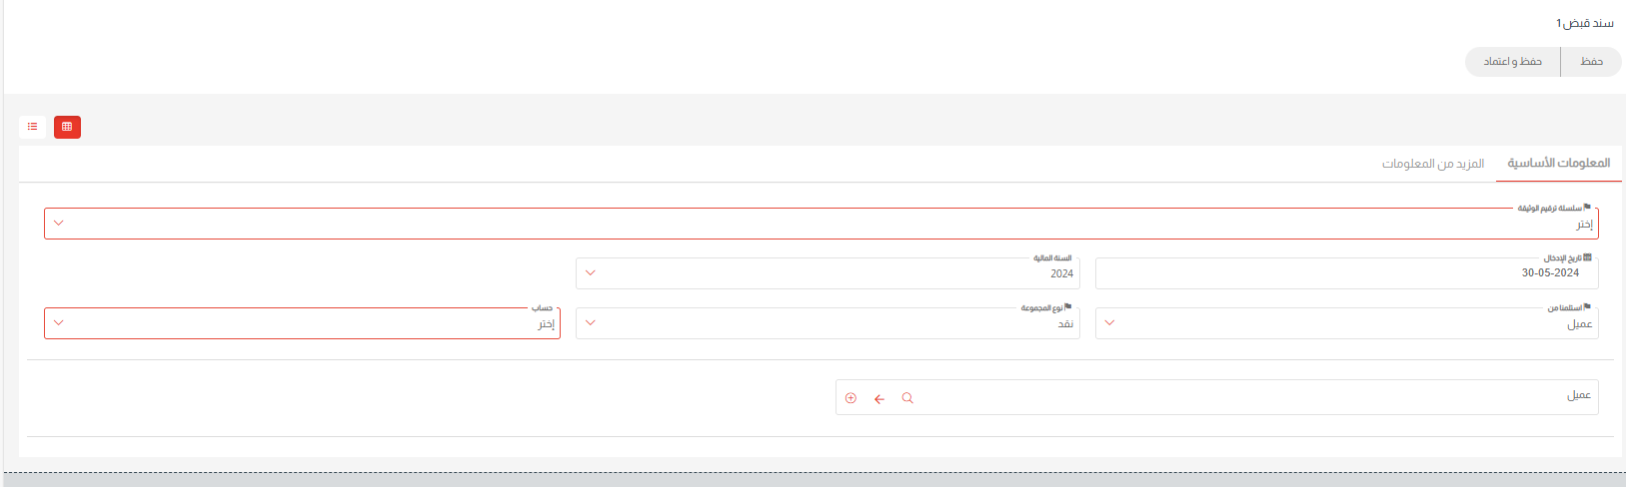
Task: Click flag icon beside استلمنا من label
Action: pos(1587,307)
